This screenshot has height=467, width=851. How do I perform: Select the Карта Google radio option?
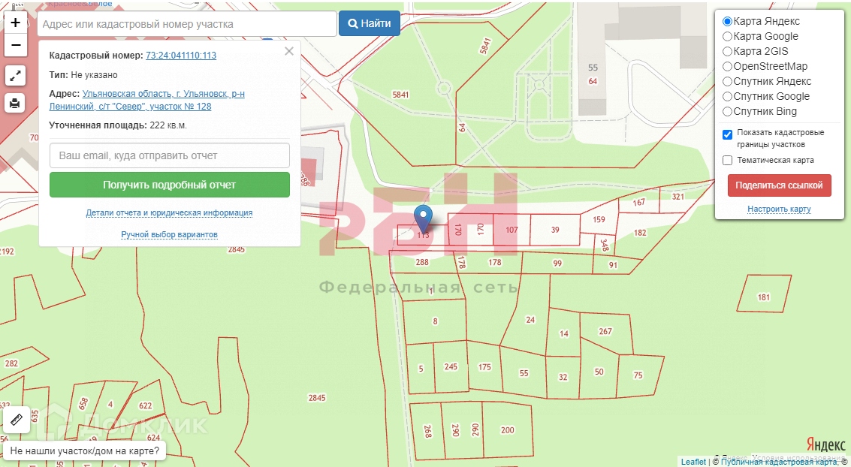click(727, 36)
